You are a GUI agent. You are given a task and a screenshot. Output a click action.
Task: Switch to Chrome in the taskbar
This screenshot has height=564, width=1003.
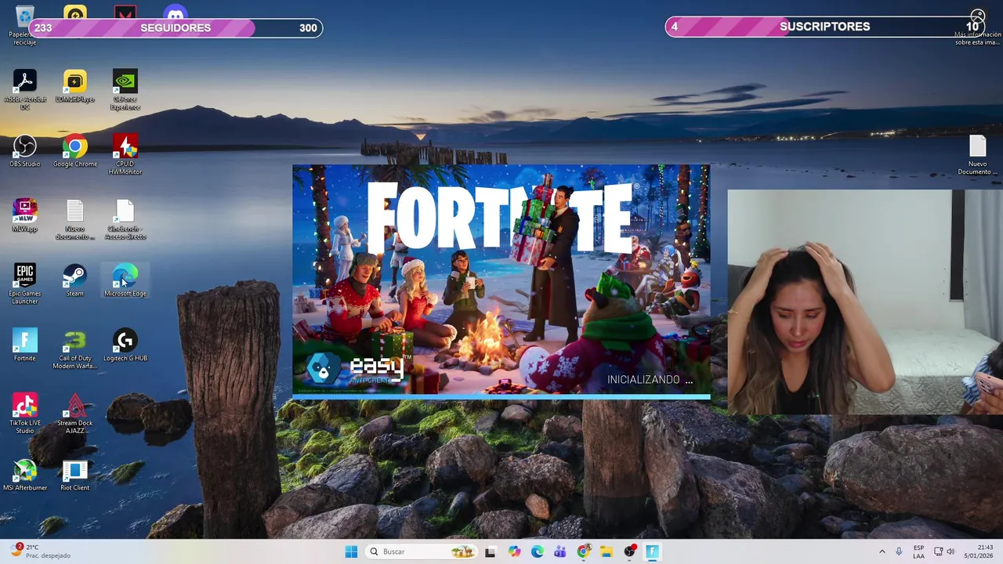point(583,551)
